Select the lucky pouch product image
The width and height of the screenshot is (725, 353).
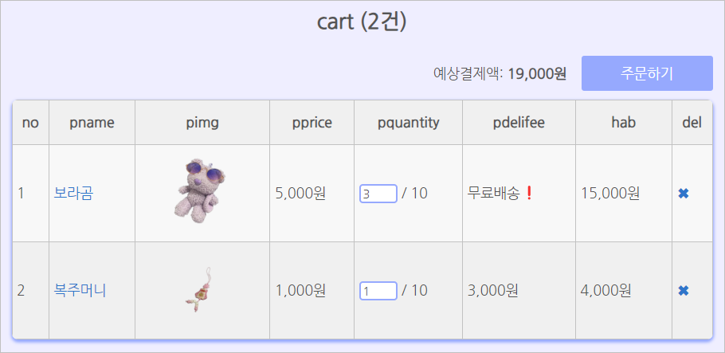(x=201, y=289)
